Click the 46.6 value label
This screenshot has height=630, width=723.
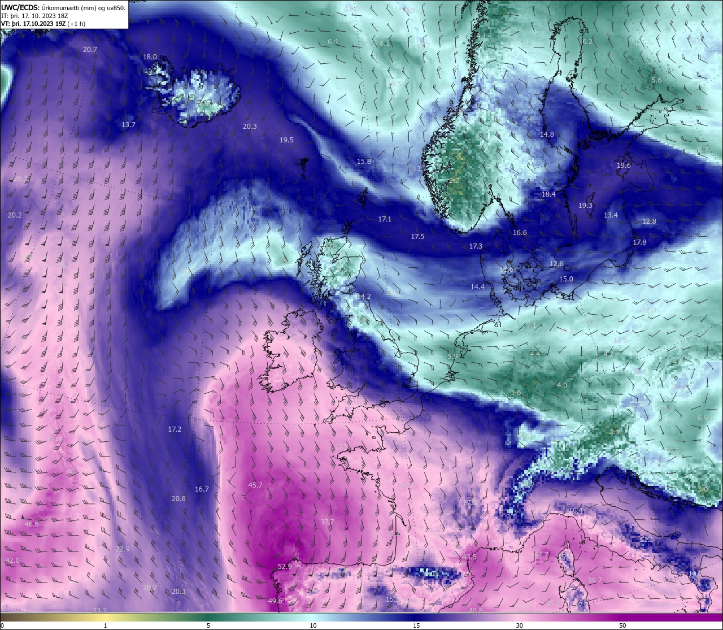(x=32, y=524)
